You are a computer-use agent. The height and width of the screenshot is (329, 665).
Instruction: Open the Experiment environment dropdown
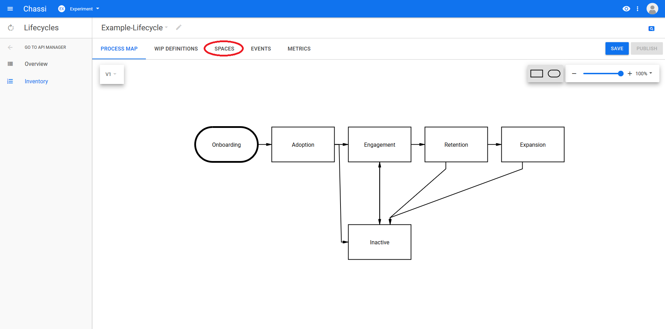(x=85, y=9)
